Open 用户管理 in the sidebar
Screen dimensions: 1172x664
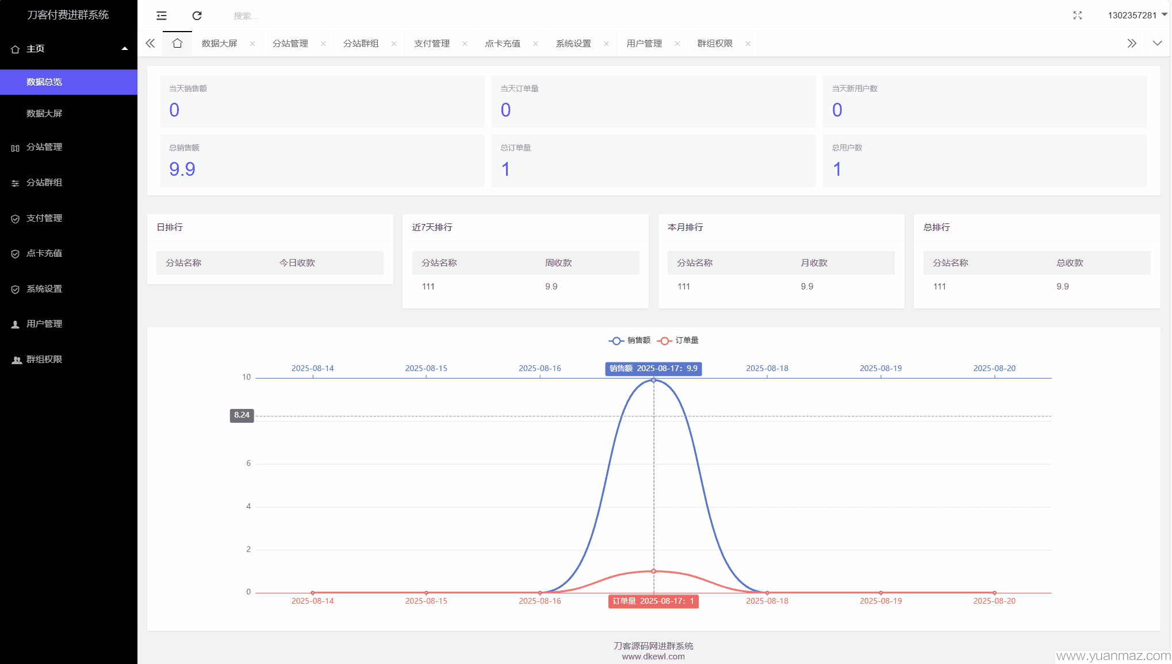coord(68,324)
